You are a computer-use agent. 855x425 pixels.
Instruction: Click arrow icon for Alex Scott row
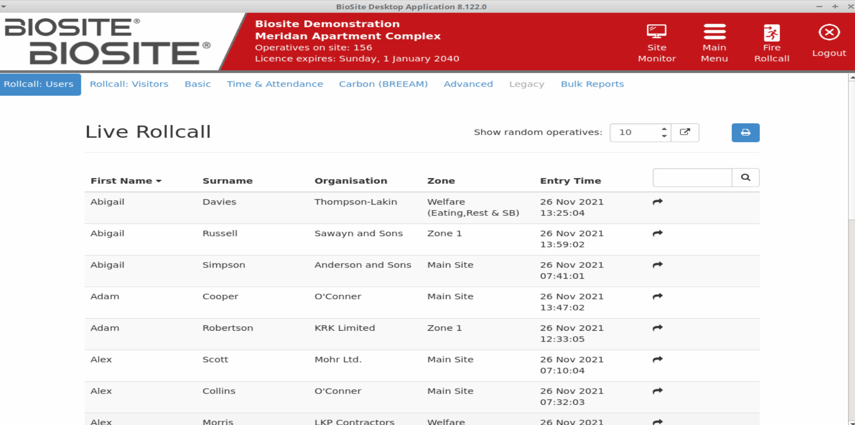point(658,359)
